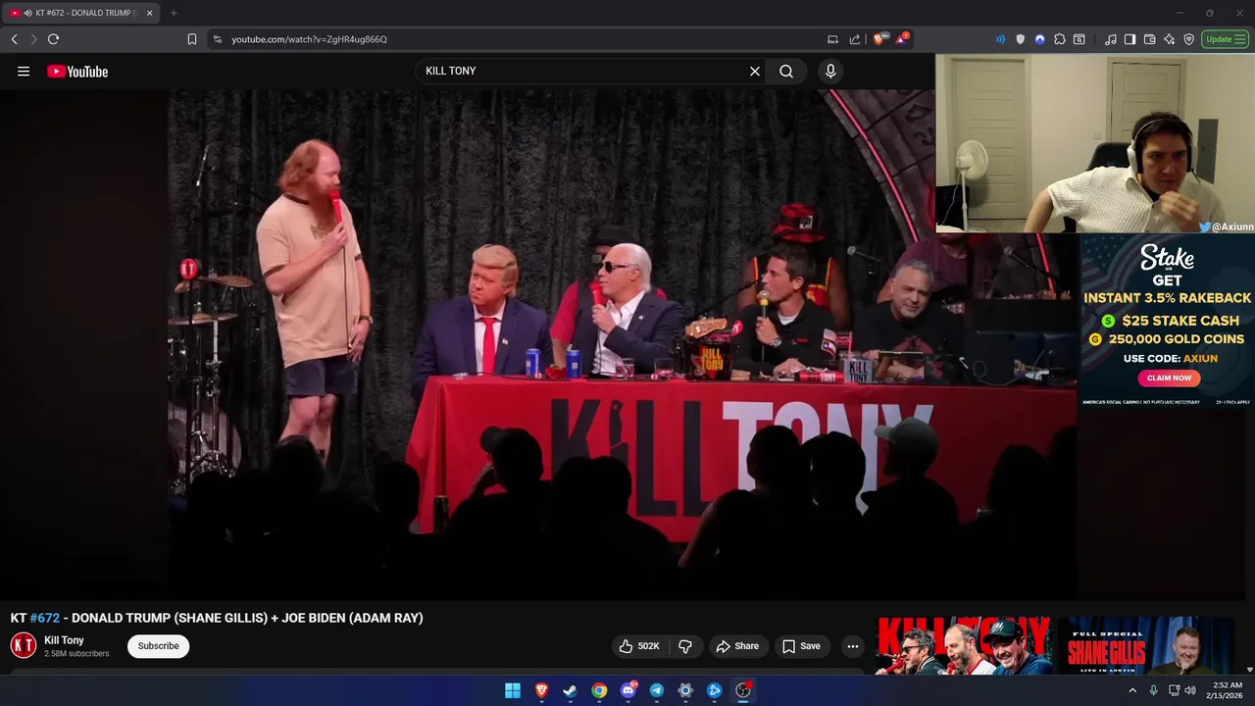Expand the system tray hidden icons chevron
1255x706 pixels.
pos(1132,690)
